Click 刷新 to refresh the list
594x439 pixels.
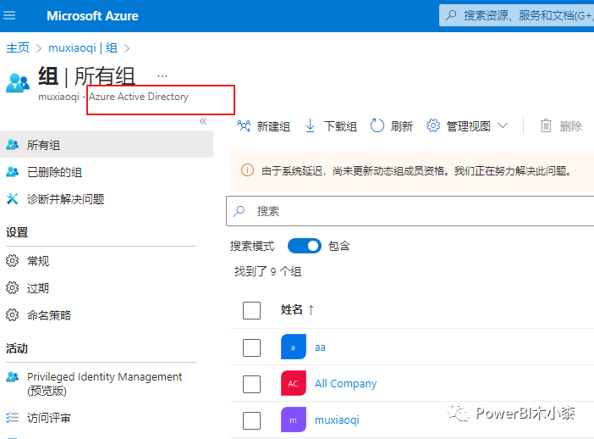pos(392,126)
